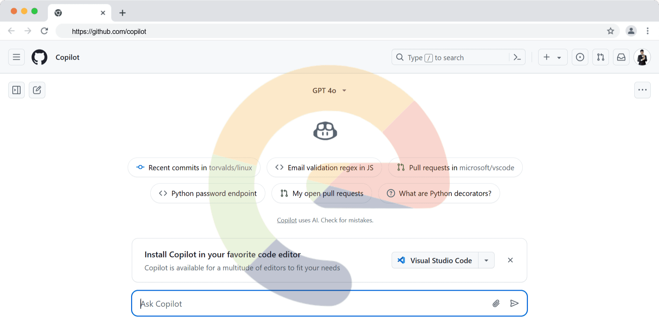Expand the GPT 4o model selector

(329, 91)
